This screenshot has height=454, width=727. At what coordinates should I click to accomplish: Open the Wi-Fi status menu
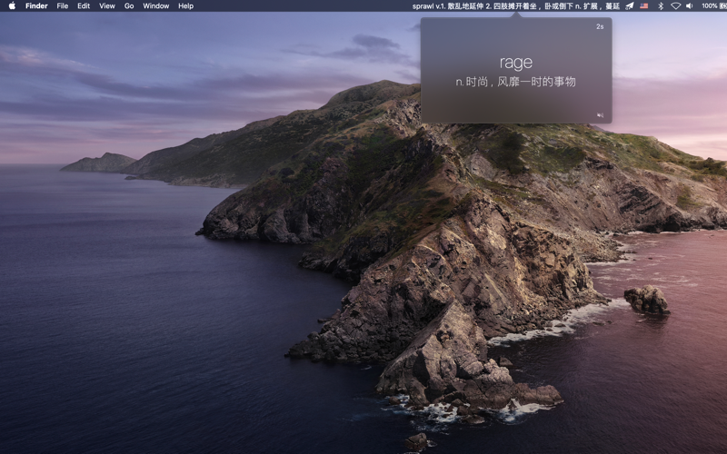(675, 6)
